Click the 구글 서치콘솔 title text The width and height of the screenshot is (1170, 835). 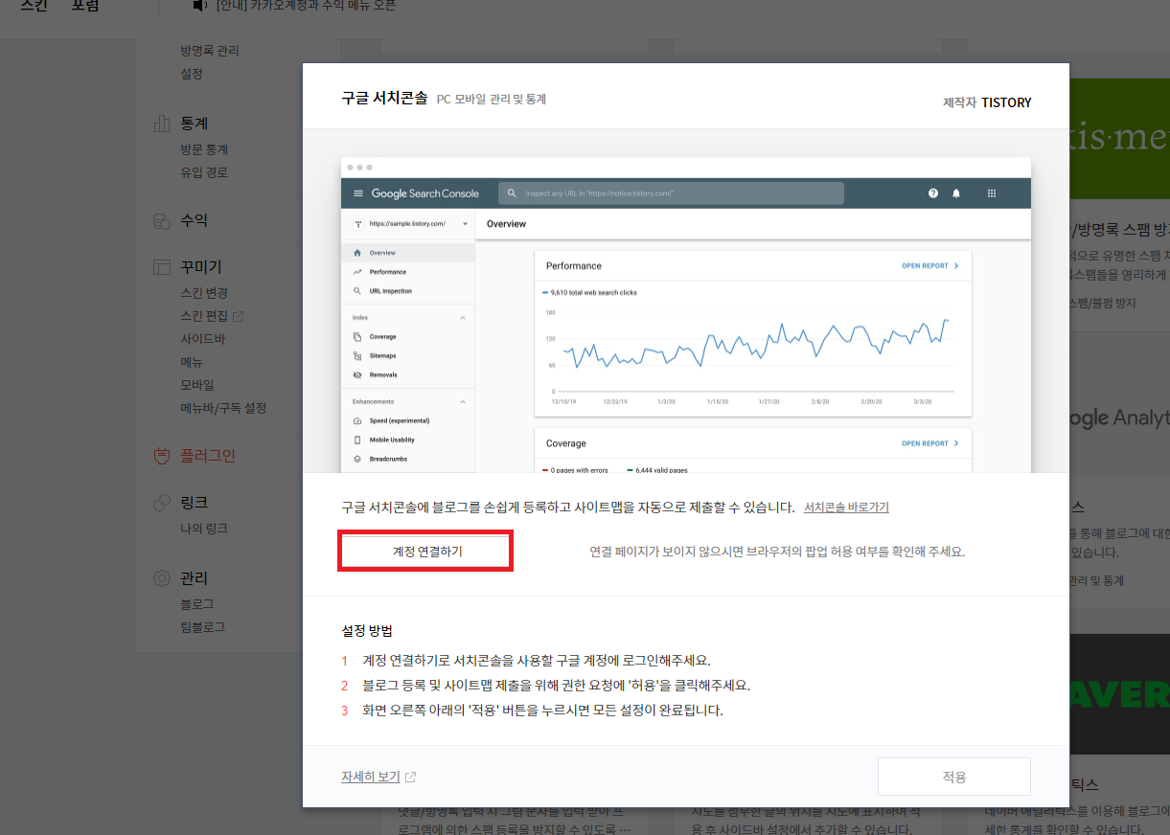point(384,99)
